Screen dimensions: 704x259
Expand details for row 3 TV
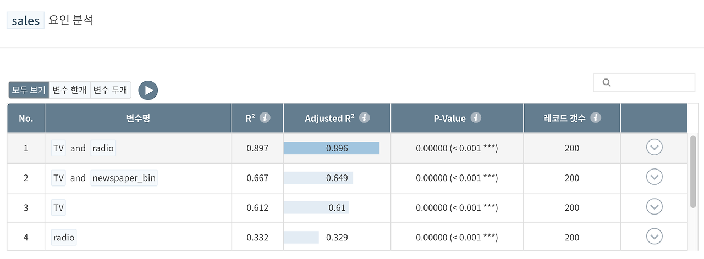tap(654, 207)
